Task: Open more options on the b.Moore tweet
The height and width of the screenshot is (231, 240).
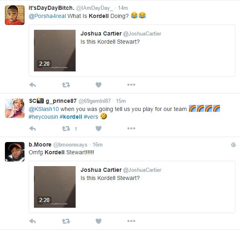Action: 131,221
